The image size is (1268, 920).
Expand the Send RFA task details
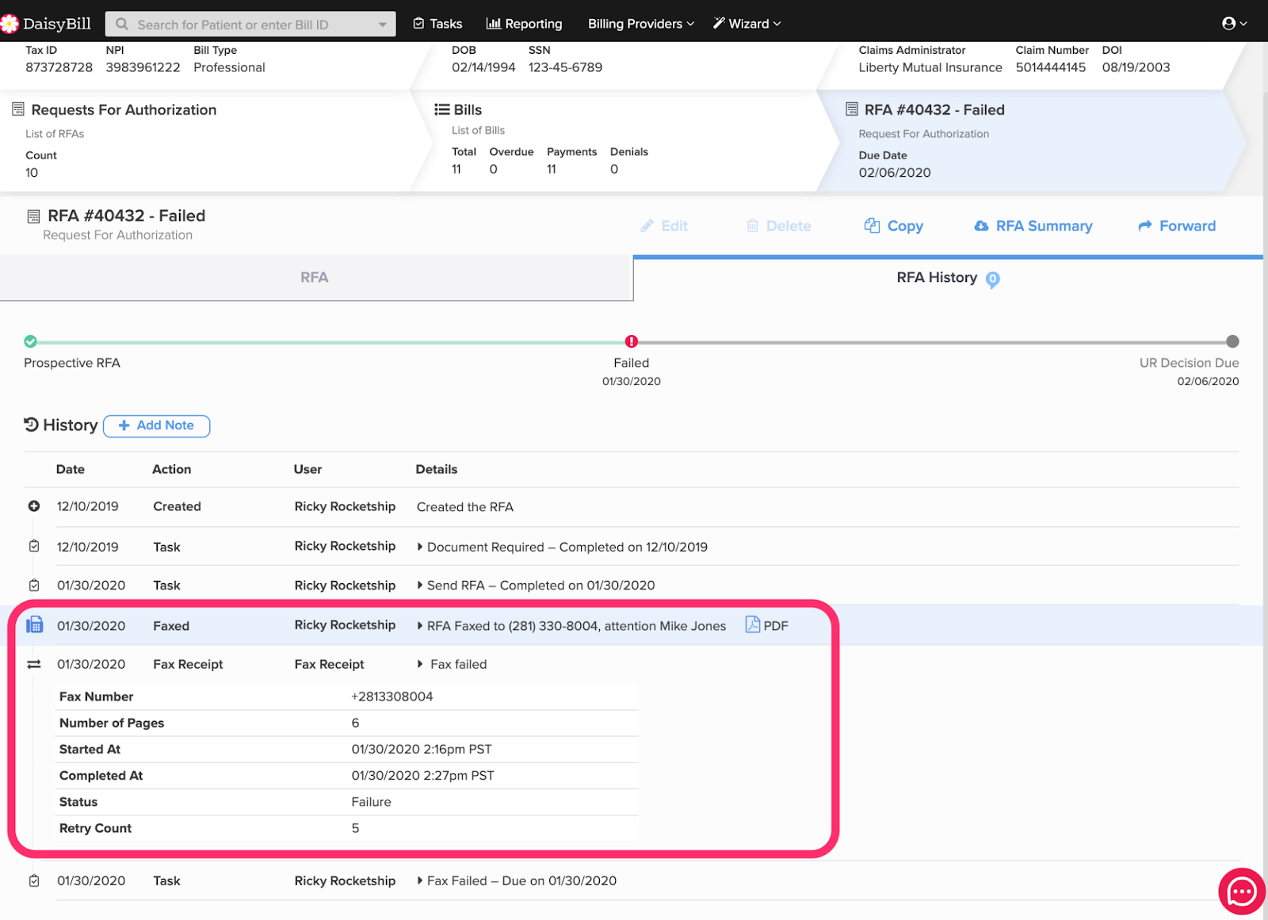(x=420, y=585)
